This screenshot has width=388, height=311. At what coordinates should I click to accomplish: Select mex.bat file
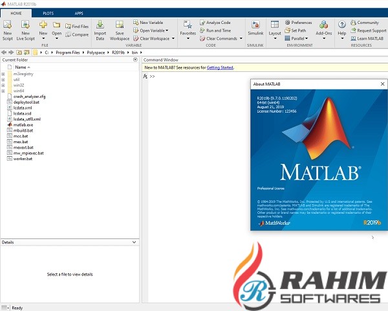pos(21,142)
